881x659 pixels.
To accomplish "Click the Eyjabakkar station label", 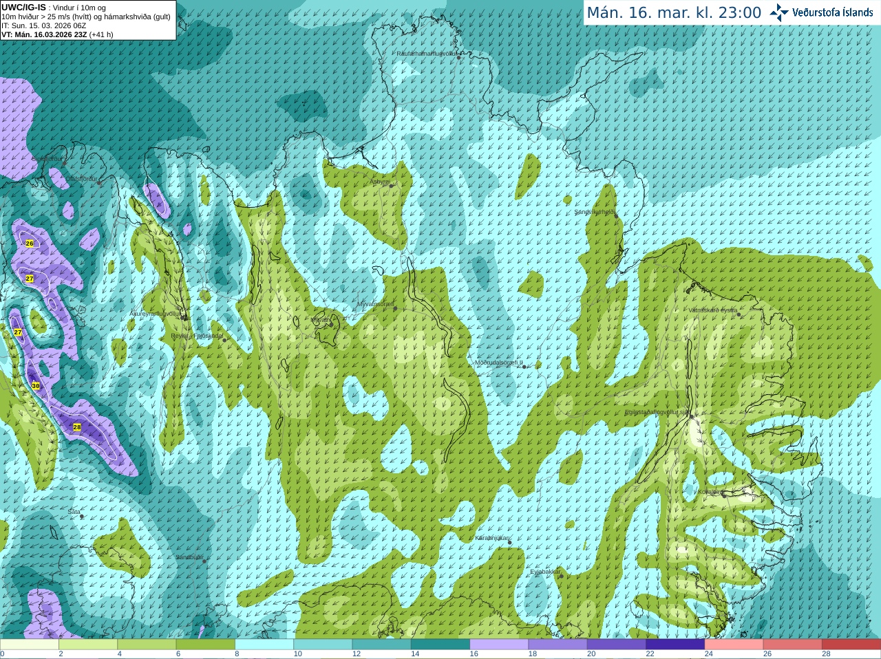I will 545,572.
